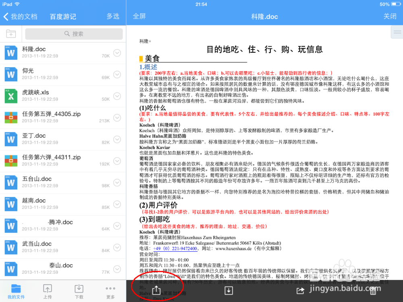The image size is (403, 302).
Task: Tap the 1.概述 heading in document
Action: [148, 67]
